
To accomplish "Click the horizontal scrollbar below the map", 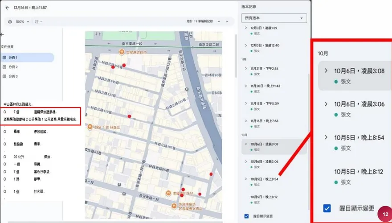I will tap(115, 222).
